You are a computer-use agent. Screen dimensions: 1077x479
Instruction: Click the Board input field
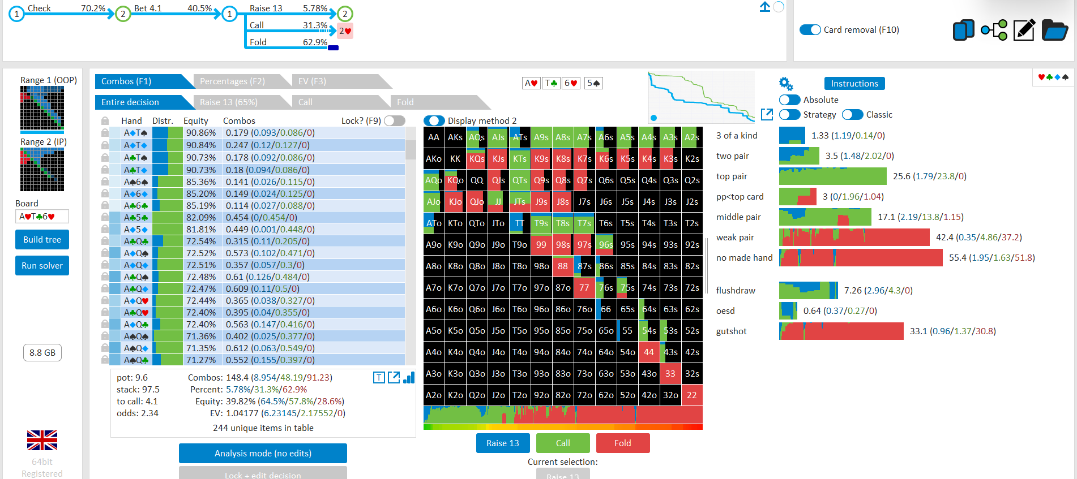(x=42, y=217)
